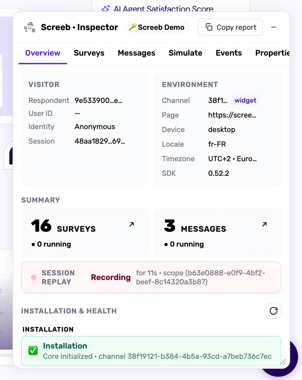
Task: Click 0 running under Surveys
Action: [x=51, y=244]
